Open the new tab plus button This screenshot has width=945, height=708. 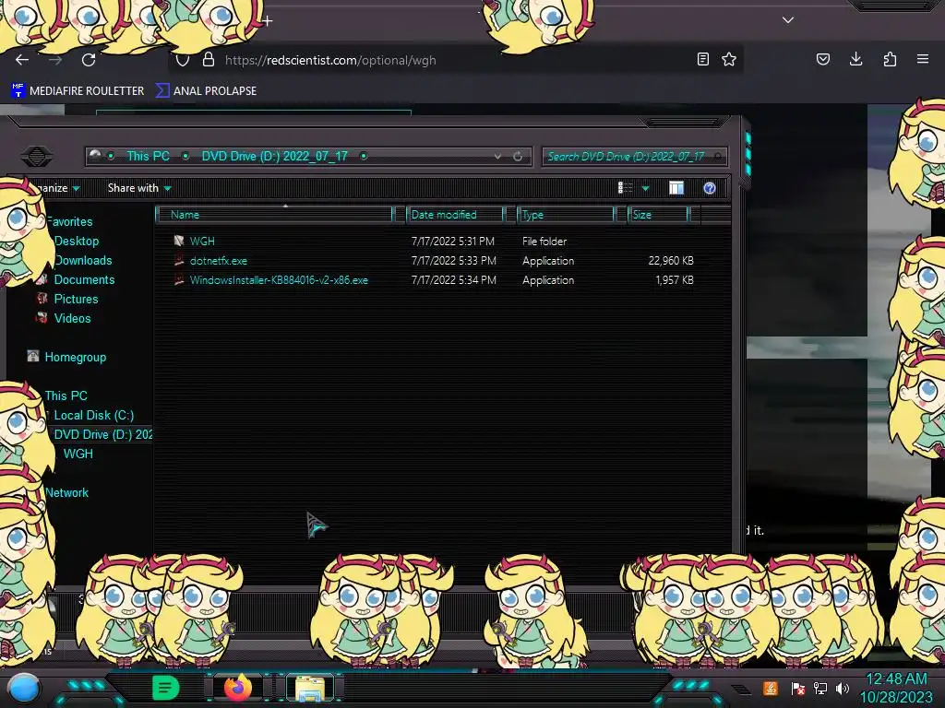267,21
